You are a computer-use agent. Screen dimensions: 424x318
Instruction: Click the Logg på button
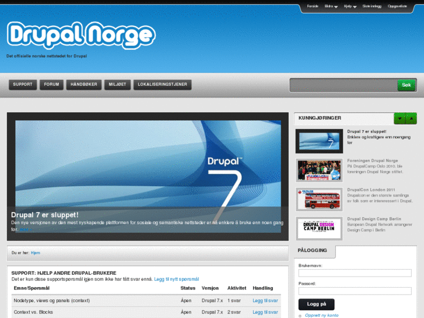tap(316, 304)
